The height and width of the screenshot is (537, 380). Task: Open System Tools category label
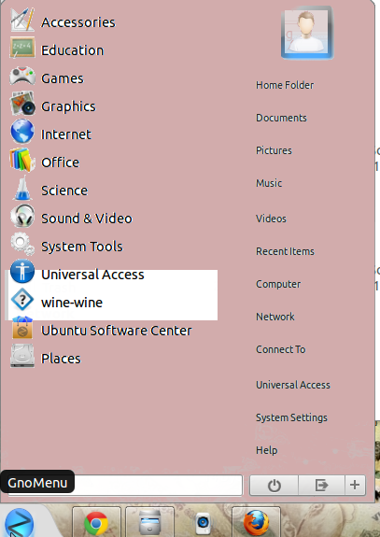coord(82,247)
